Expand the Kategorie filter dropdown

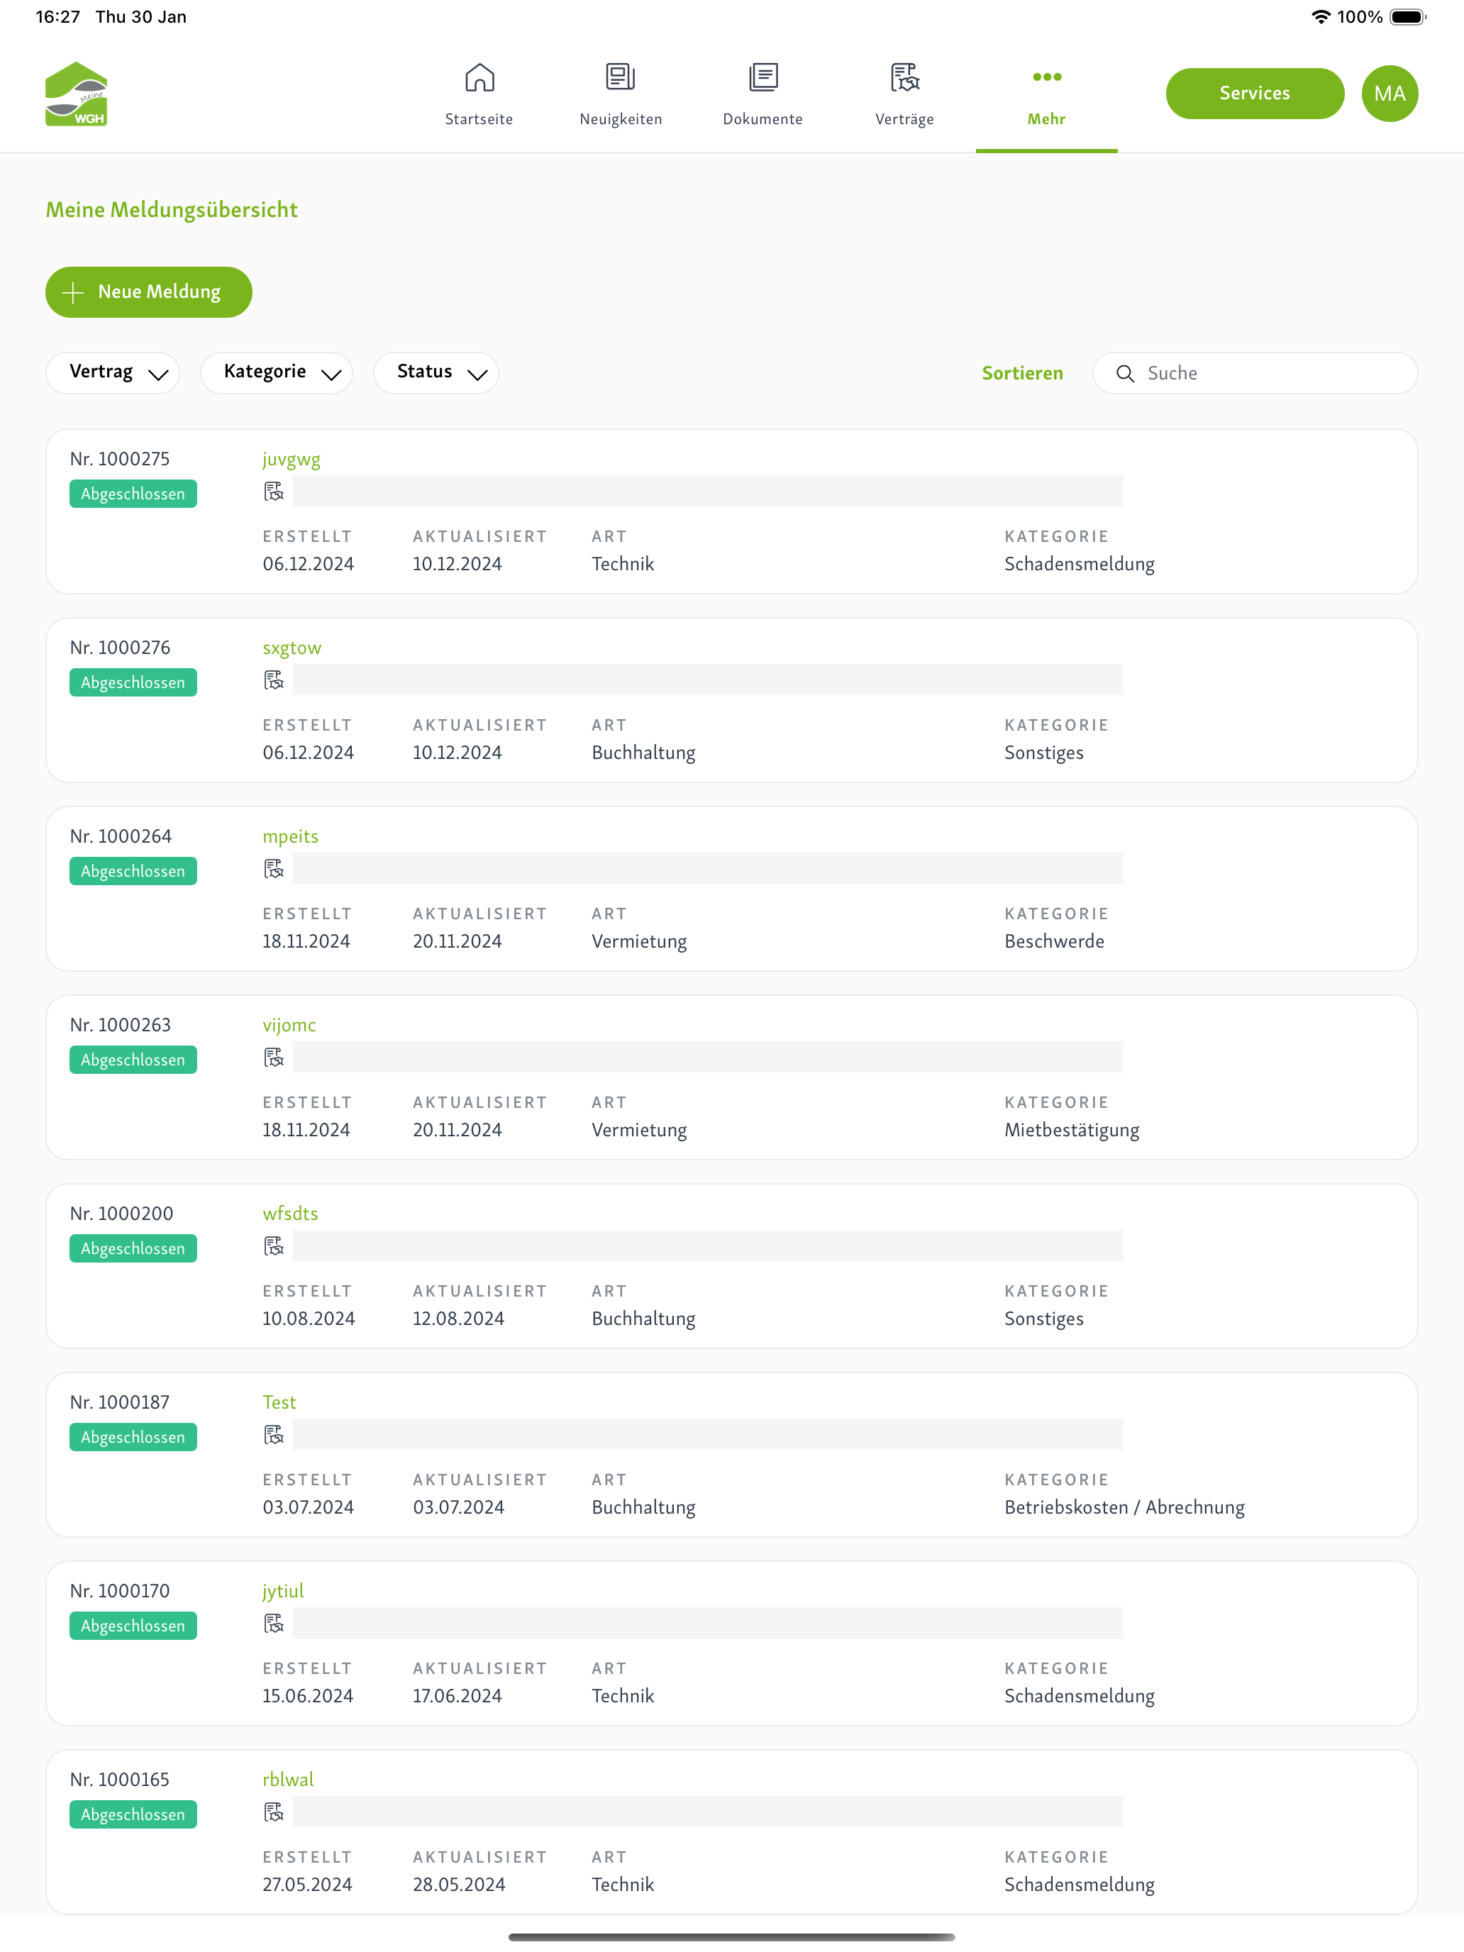276,372
